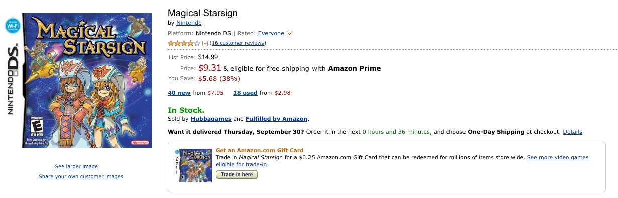
Task: Open the dropdown arrow beside the star rating
Action: point(205,43)
